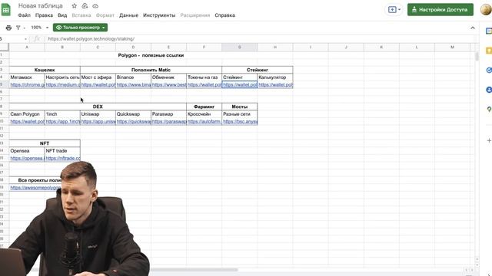Viewport: 492px width, 276px height.
Task: Follow the awesomepolygon link
Action: [x=35, y=187]
